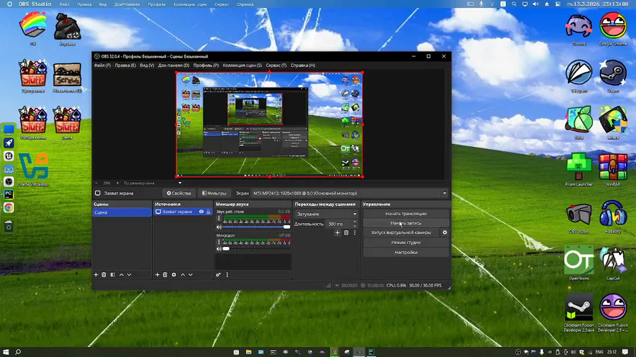Open mixer panel three-dot menu at bottom

click(227, 275)
